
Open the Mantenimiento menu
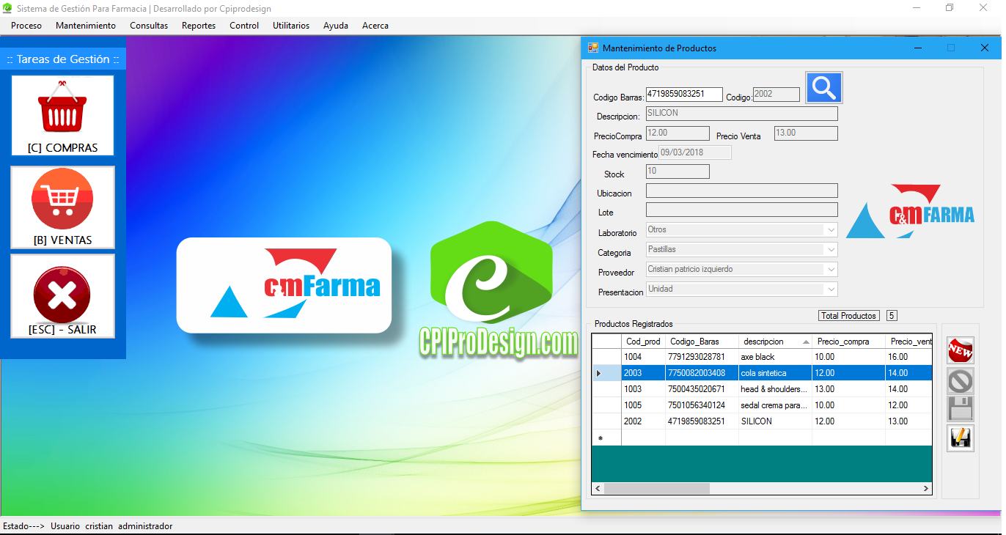[x=86, y=26]
